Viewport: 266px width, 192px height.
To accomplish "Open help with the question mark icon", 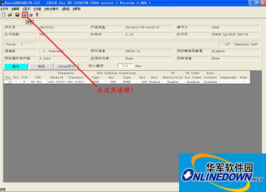I will coord(37,15).
